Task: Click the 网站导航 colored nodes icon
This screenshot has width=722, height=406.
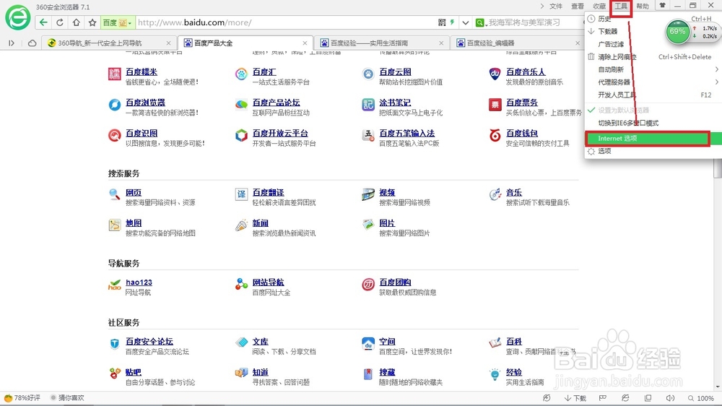Action: pyautogui.click(x=241, y=285)
